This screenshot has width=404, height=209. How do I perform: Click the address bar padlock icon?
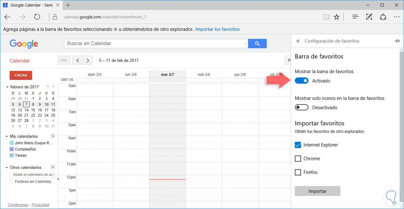[x=55, y=17]
